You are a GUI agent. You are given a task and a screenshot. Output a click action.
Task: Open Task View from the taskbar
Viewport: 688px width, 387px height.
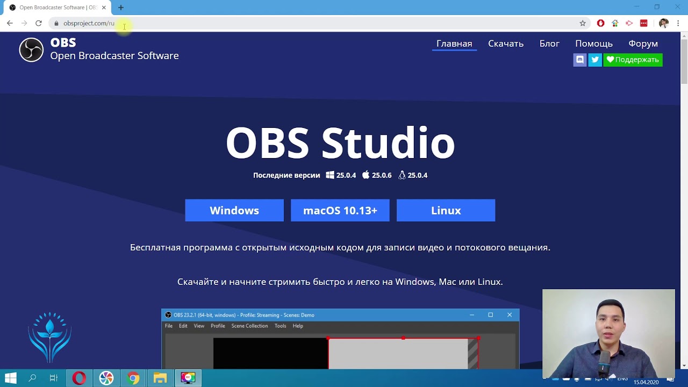tap(53, 378)
